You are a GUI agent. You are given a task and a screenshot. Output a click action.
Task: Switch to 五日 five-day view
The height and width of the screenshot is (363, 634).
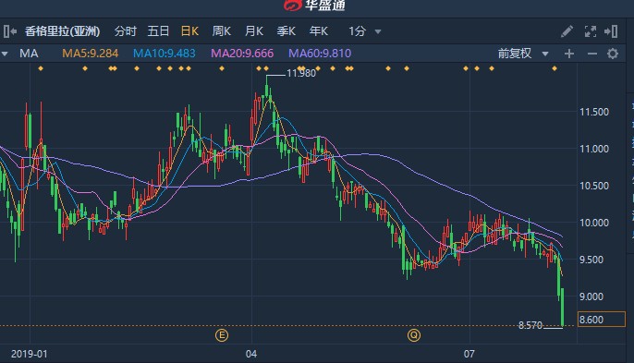point(158,31)
